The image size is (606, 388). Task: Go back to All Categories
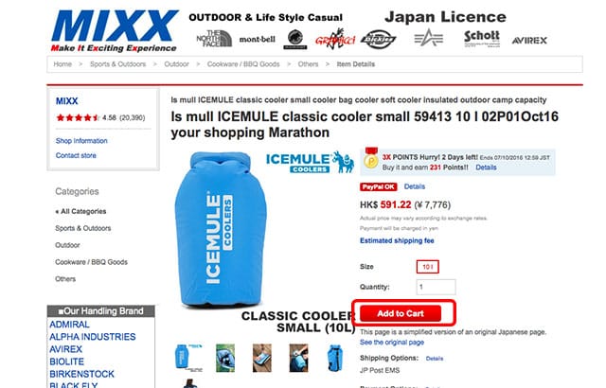click(80, 211)
